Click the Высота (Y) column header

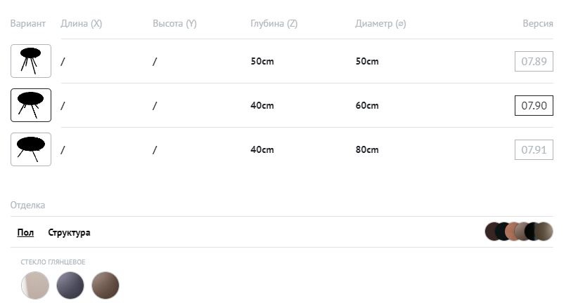pyautogui.click(x=174, y=24)
